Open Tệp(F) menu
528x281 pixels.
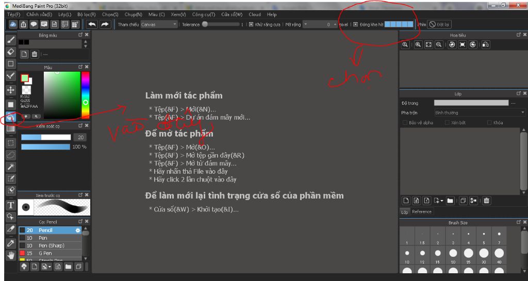click(14, 14)
